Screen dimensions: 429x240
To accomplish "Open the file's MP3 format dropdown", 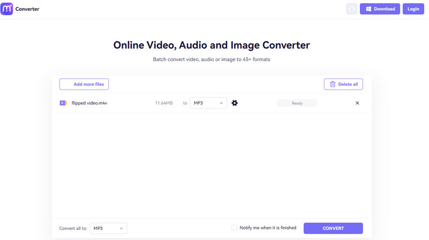I will (x=208, y=103).
